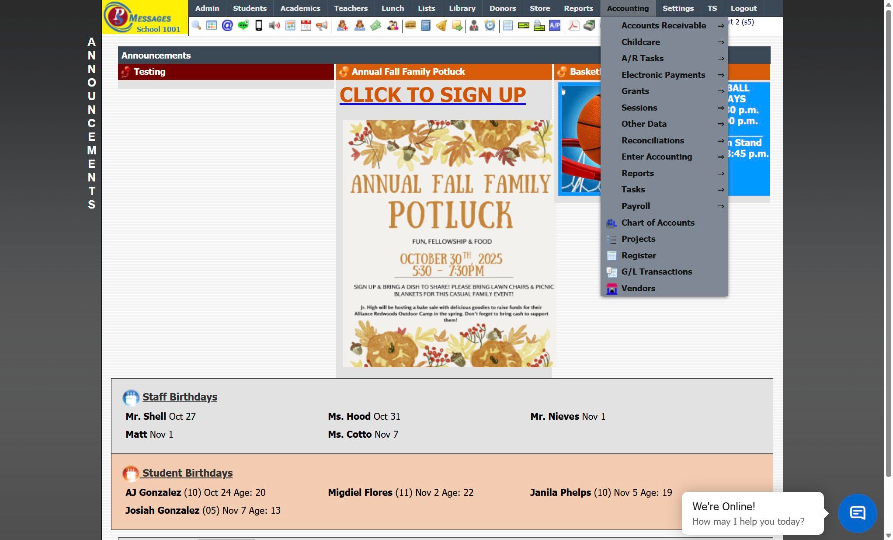Click the PDF document toolbar icon
This screenshot has height=540, width=893.
point(573,25)
